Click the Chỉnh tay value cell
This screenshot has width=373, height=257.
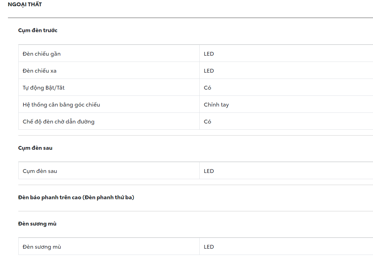tap(216, 105)
